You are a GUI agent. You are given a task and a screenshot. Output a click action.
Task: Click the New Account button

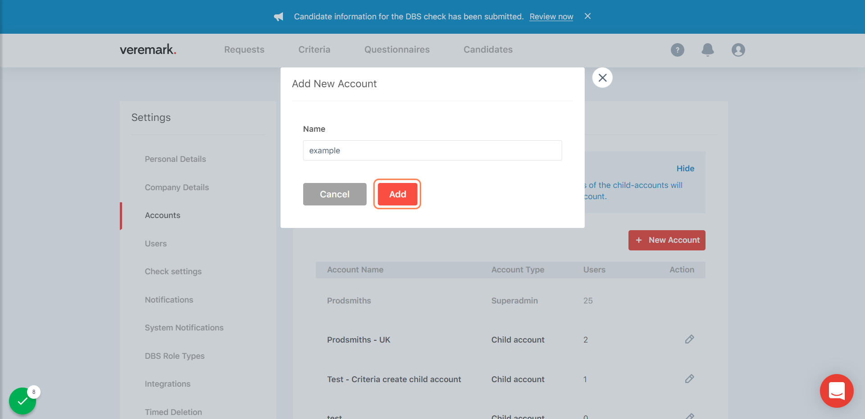click(x=667, y=240)
